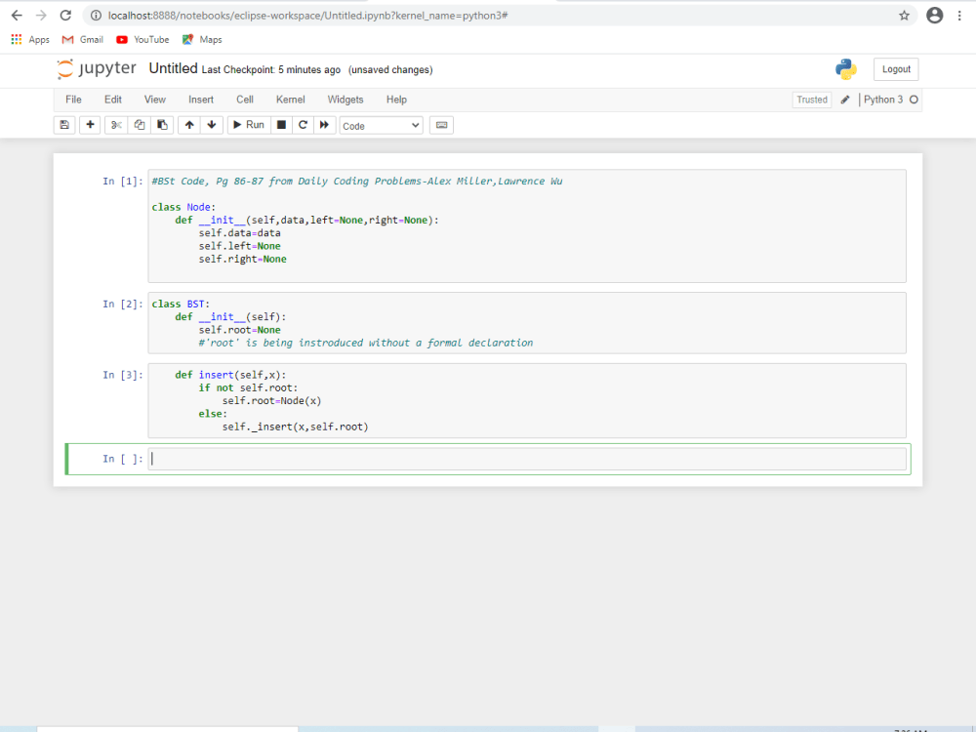Reload the page with refresh icon

[65, 16]
